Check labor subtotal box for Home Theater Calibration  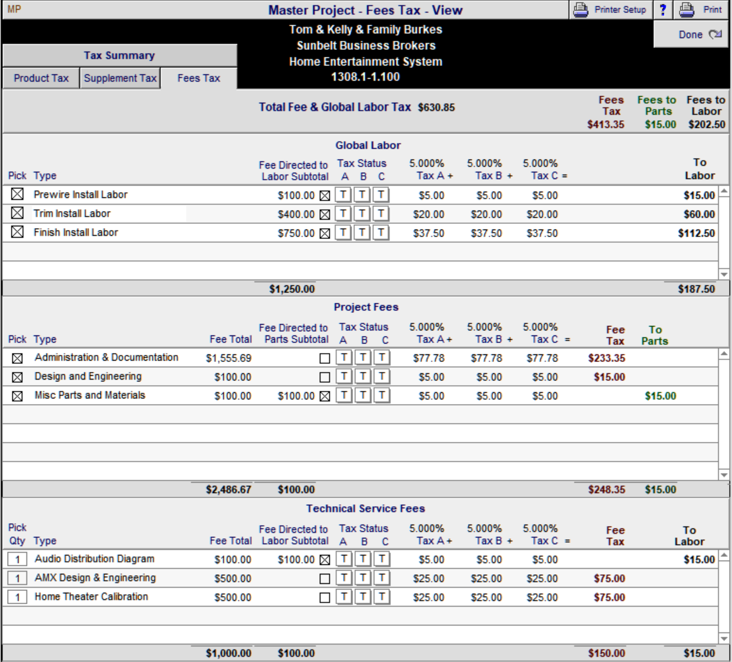pyautogui.click(x=325, y=598)
